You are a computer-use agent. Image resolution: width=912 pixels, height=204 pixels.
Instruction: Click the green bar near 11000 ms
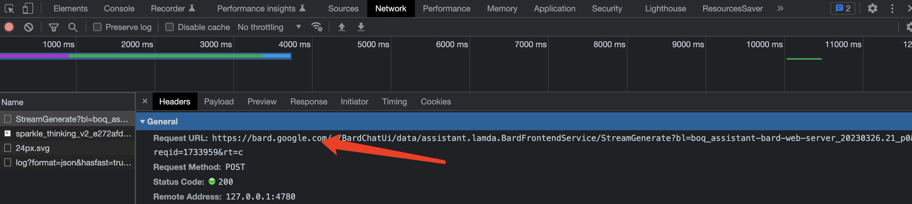[804, 59]
